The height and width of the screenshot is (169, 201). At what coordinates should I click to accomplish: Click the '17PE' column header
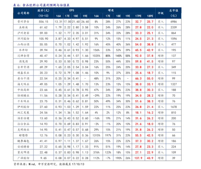(x=138, y=16)
